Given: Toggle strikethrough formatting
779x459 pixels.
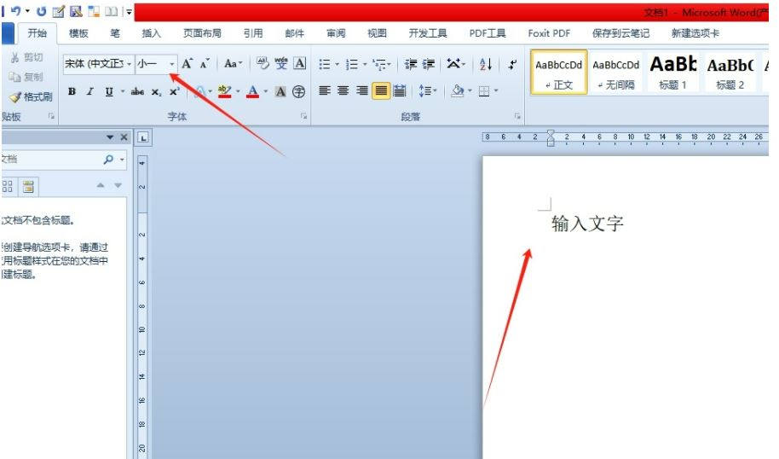Looking at the screenshot, I should click(x=137, y=91).
